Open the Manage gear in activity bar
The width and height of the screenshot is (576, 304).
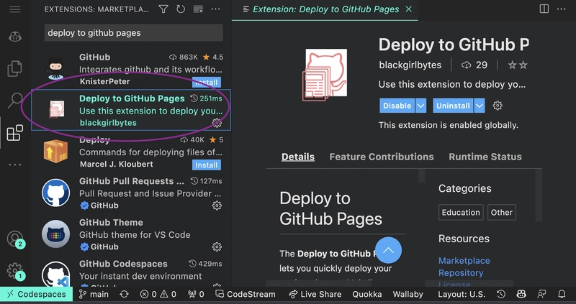coord(15,271)
